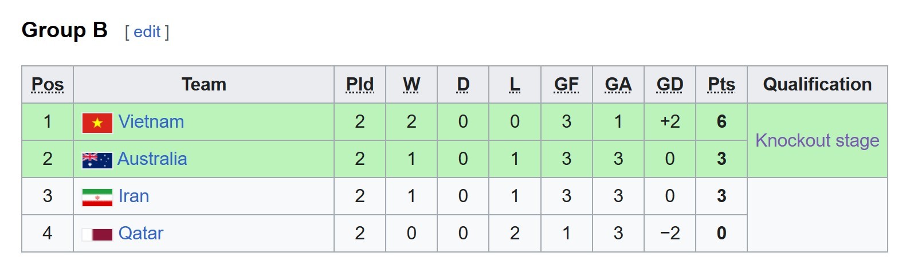The width and height of the screenshot is (906, 268).
Task: Open the Iran team link
Action: [134, 196]
